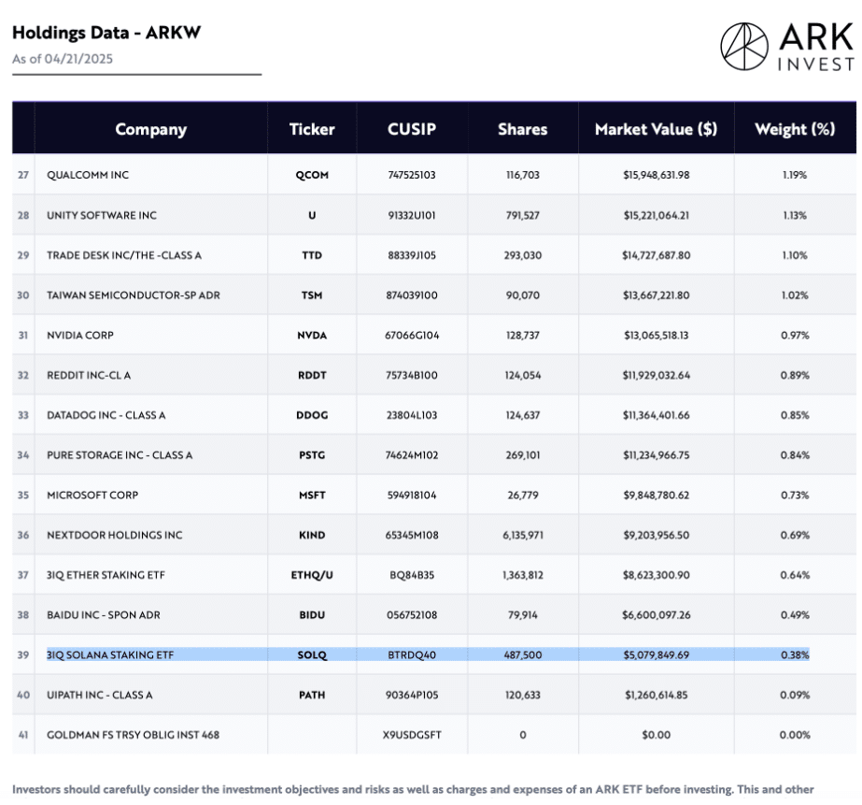Select MICROSOFT CORP company cell
The image size is (862, 805).
[92, 496]
